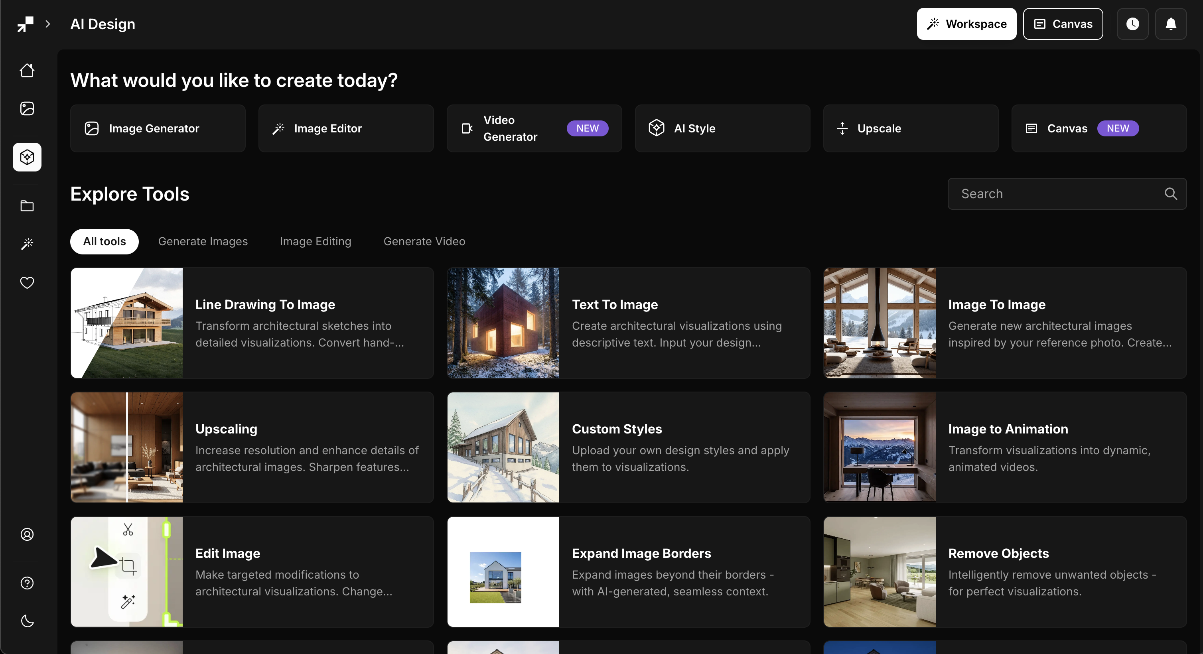Switch to Image Editing tab
This screenshot has height=654, width=1203.
(315, 241)
